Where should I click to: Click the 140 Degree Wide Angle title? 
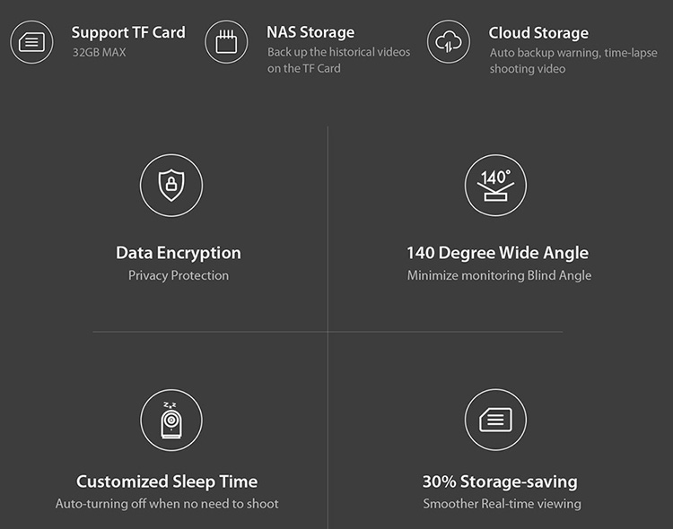497,253
